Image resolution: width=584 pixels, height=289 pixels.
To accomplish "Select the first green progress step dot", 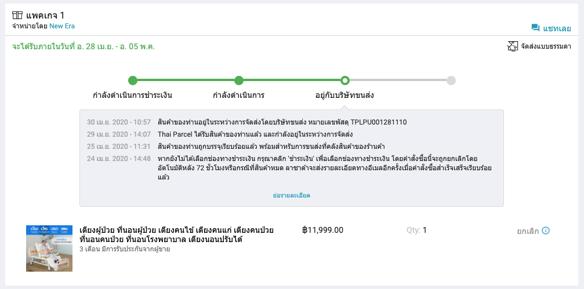I will 133,81.
